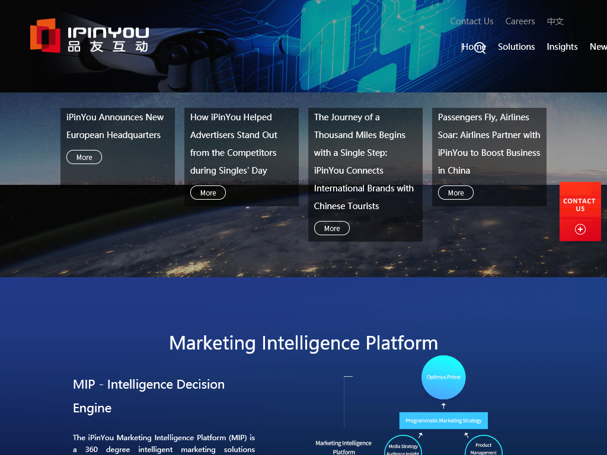607x455 pixels.
Task: Click More on the Chinese Tourists article
Action: pos(331,228)
